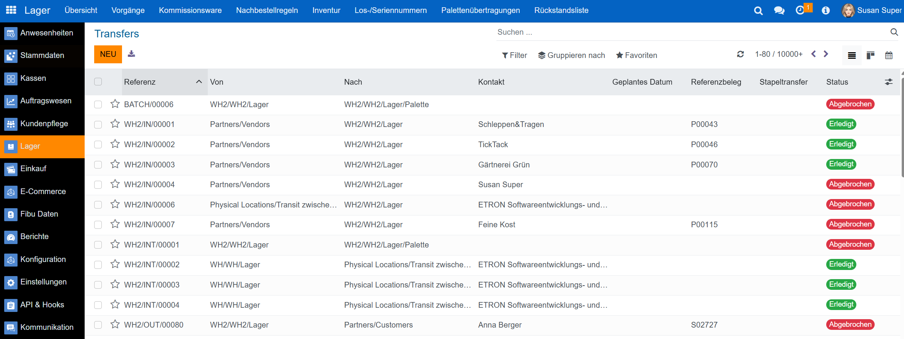The height and width of the screenshot is (339, 904).
Task: Click the search magnifier in top bar
Action: [x=758, y=11]
